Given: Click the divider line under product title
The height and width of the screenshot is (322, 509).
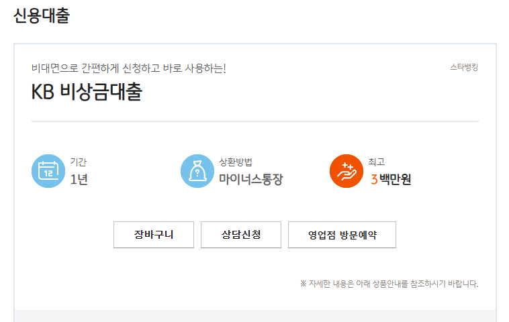Looking at the screenshot, I should pyautogui.click(x=255, y=121).
